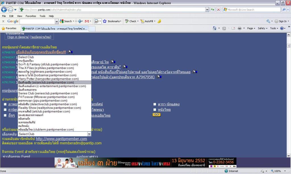
Task: Select Harry Potter club from list
Action: (x=55, y=79)
